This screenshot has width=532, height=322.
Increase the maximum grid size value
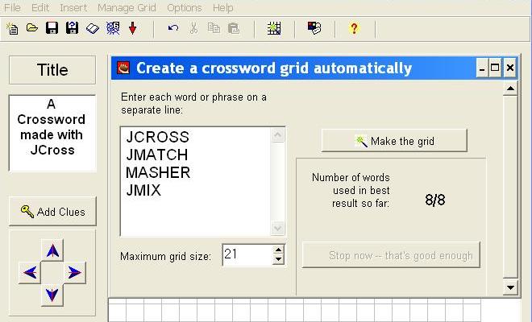[x=278, y=250]
